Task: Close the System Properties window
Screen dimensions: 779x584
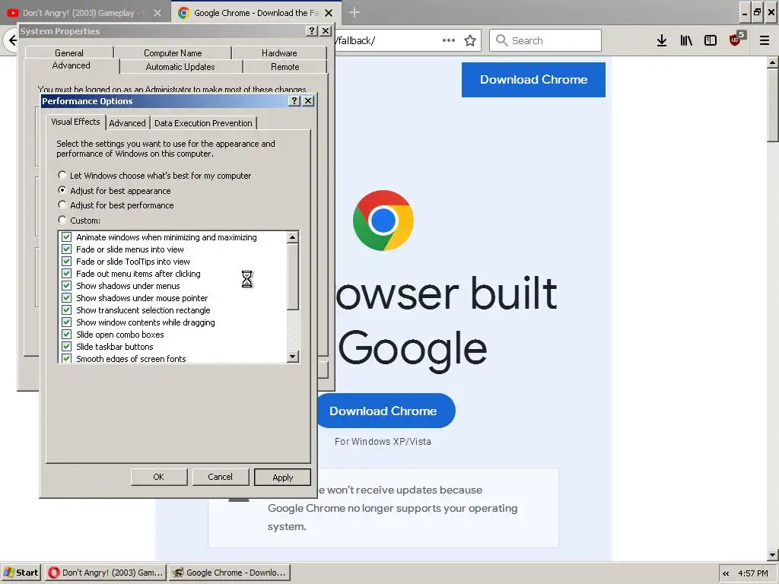Action: [x=326, y=30]
